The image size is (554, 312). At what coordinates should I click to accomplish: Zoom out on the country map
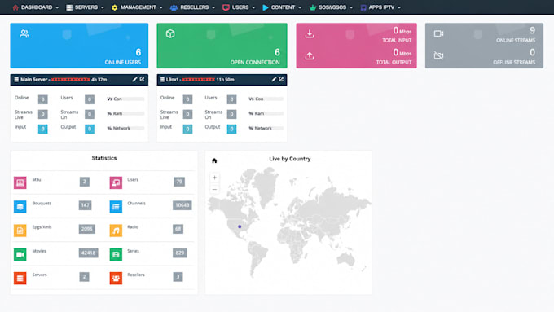click(x=214, y=189)
